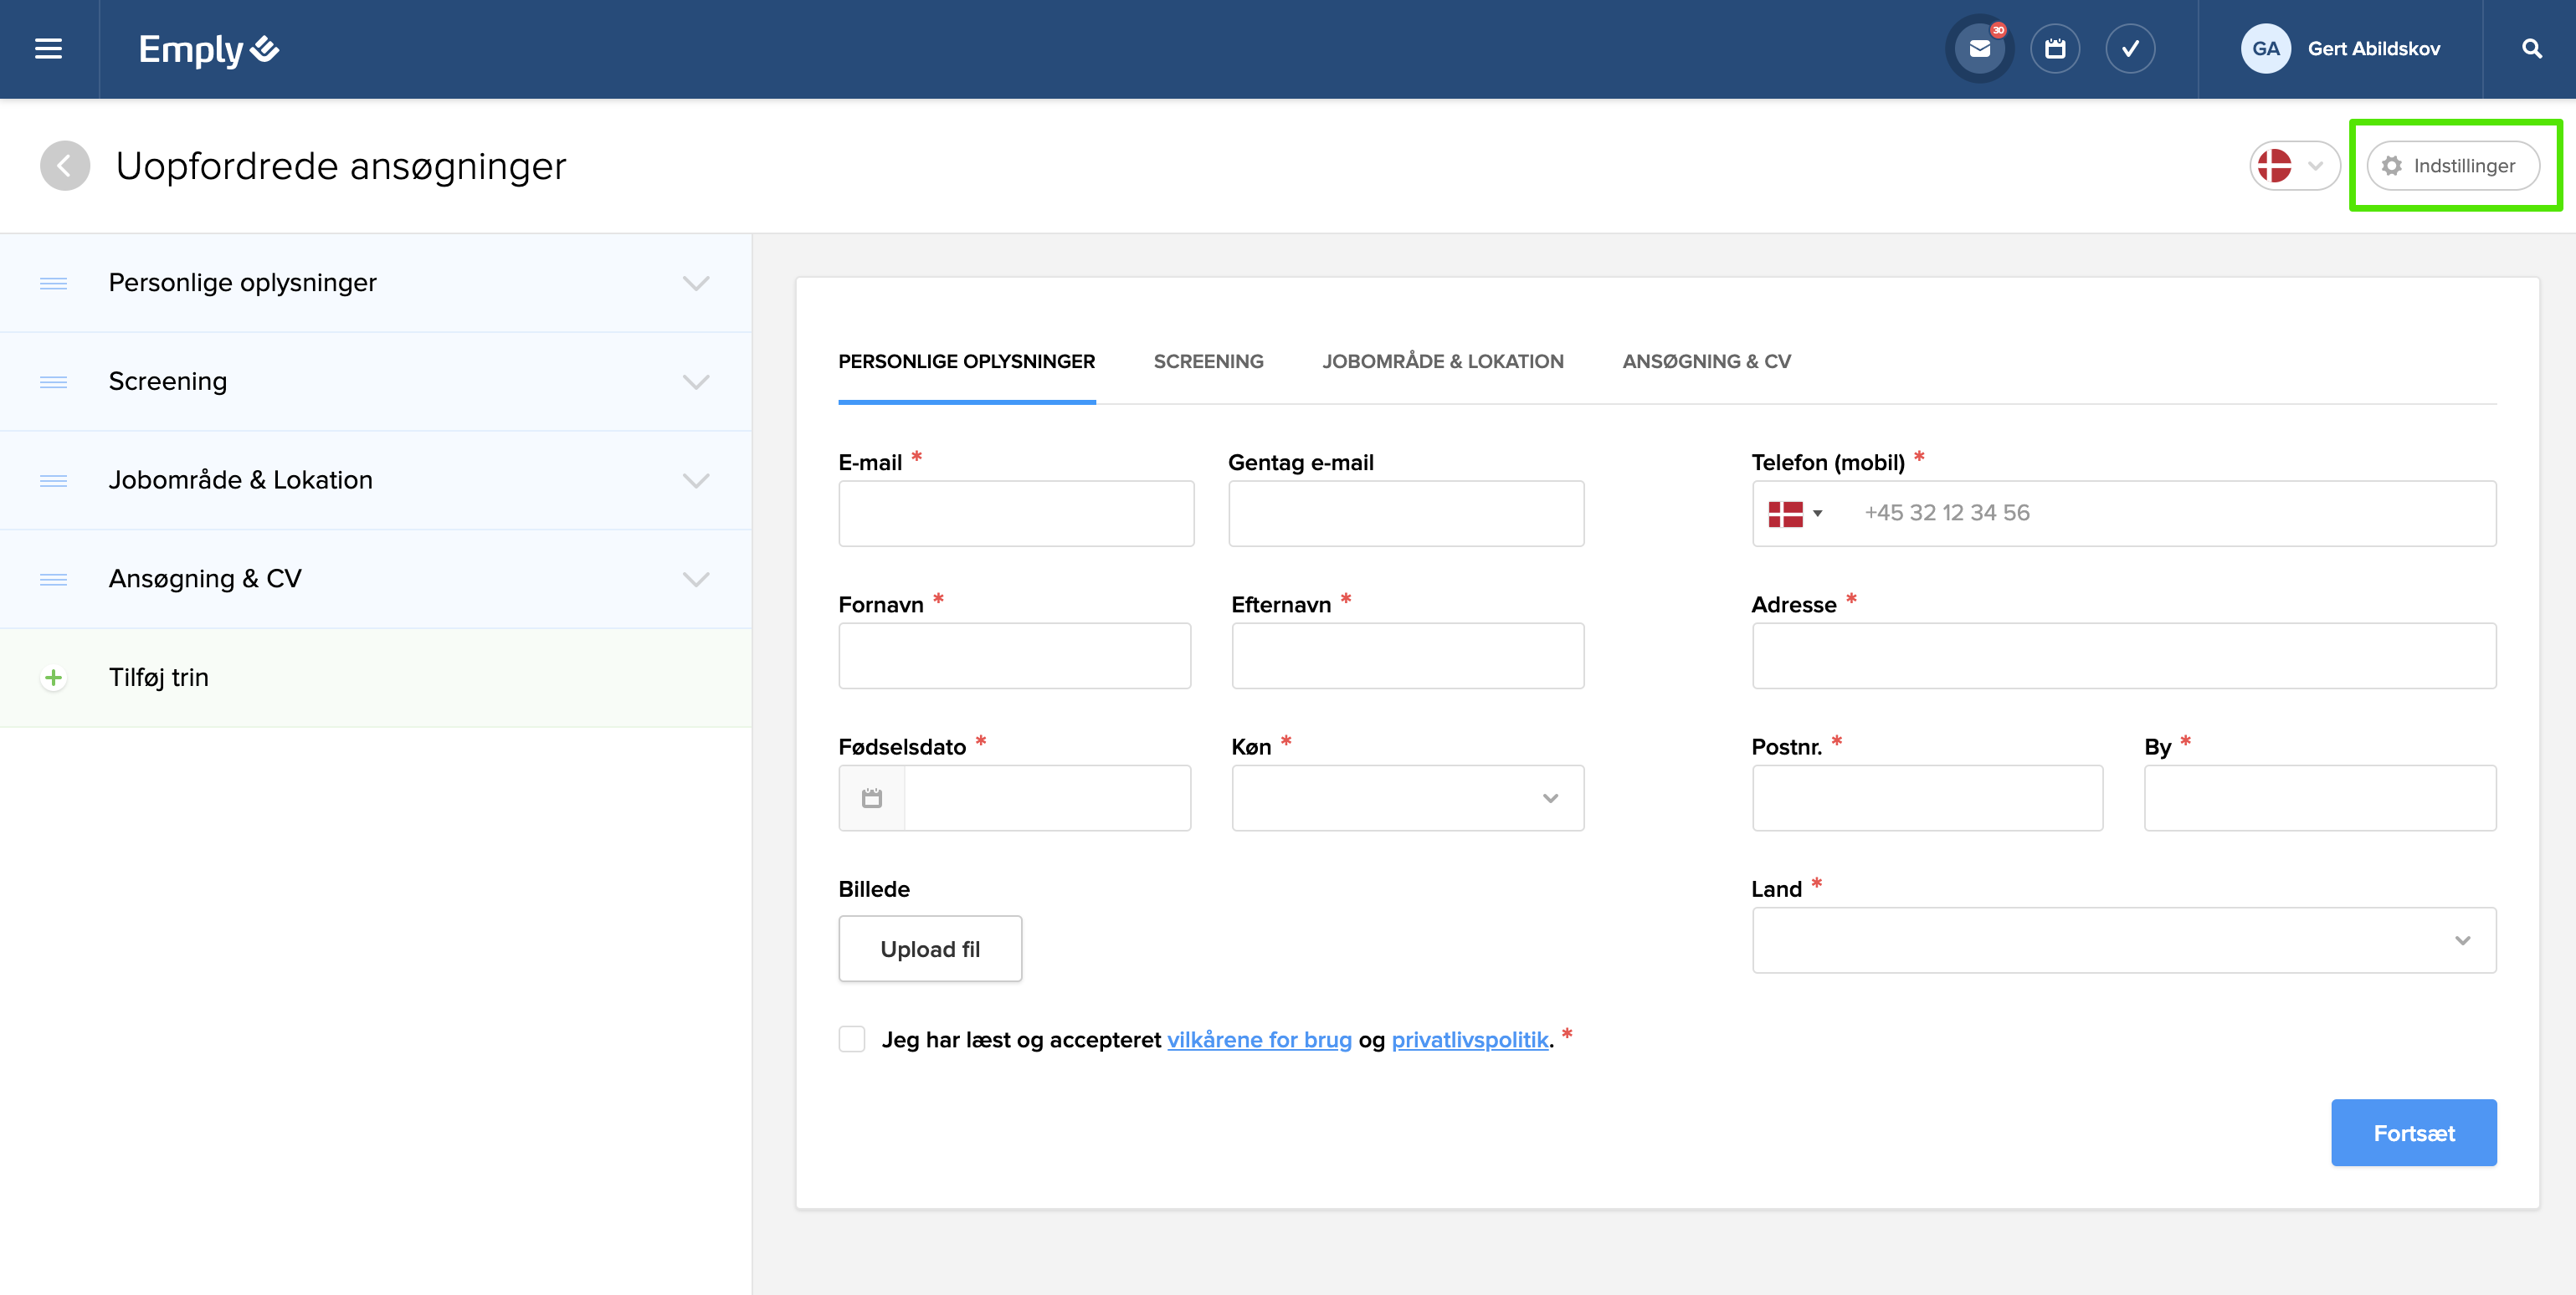Image resolution: width=2576 pixels, height=1295 pixels.
Task: Switch to the Ansøgning & CV tab
Action: point(1706,361)
